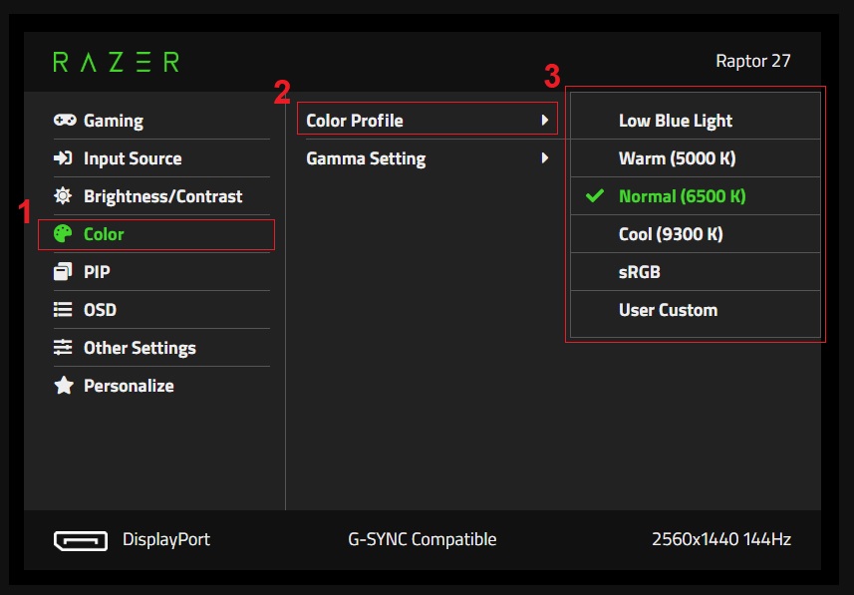Choose the User Custom profile
The image size is (854, 595).
point(695,310)
